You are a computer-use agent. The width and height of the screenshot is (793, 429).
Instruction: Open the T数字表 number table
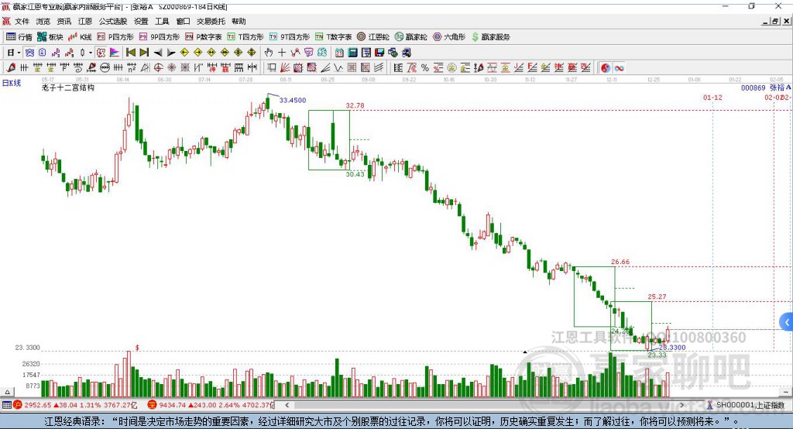coord(333,37)
